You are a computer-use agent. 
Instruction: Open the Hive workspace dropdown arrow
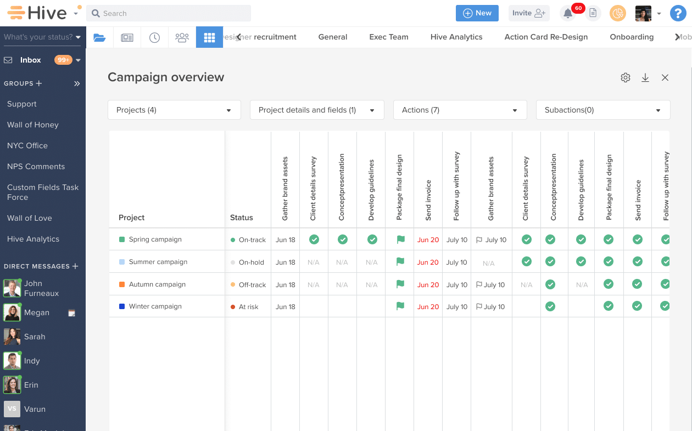coord(75,14)
